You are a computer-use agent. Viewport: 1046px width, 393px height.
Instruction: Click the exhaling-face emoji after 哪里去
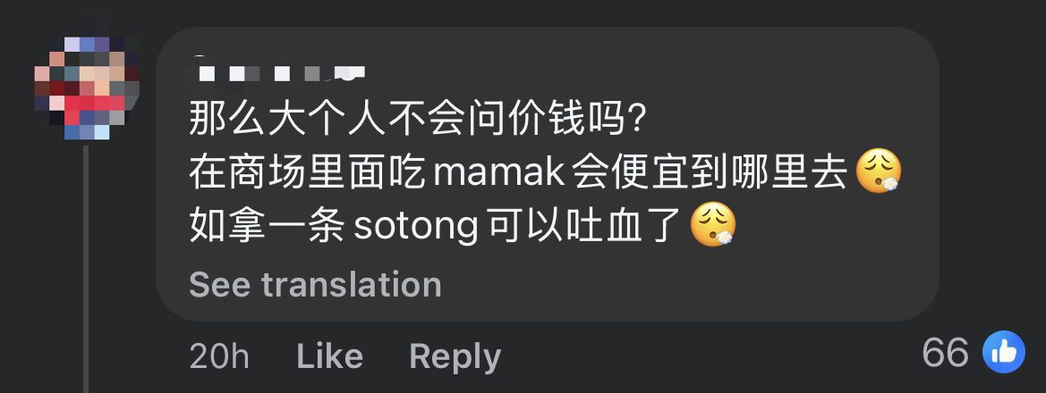point(878,171)
